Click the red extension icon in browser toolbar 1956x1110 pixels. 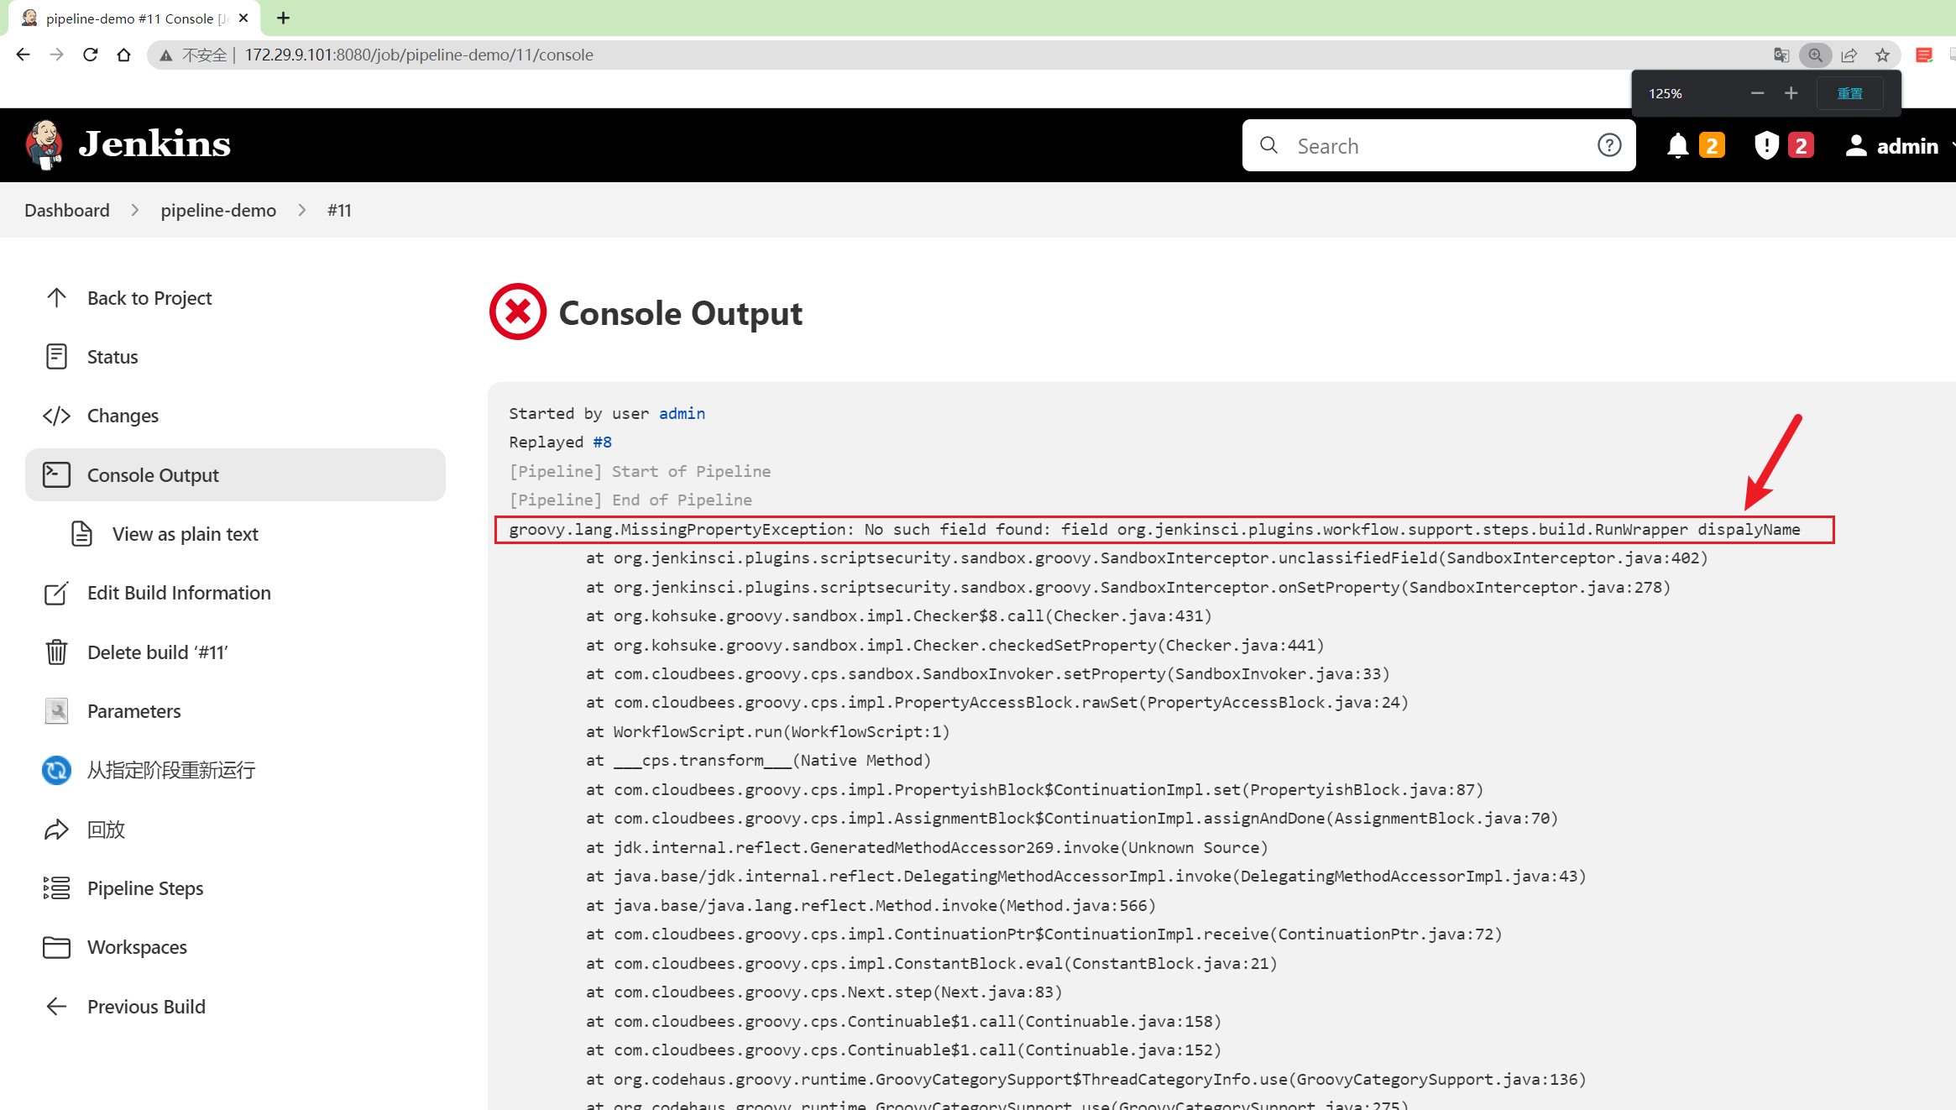[x=1924, y=55]
